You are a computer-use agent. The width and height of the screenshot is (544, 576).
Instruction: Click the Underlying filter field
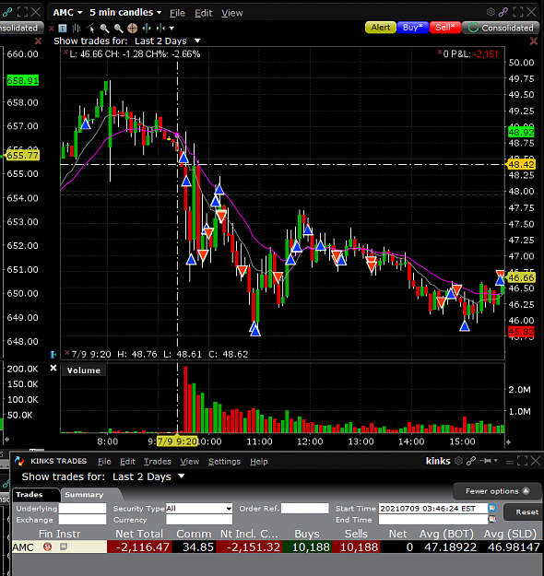point(82,509)
